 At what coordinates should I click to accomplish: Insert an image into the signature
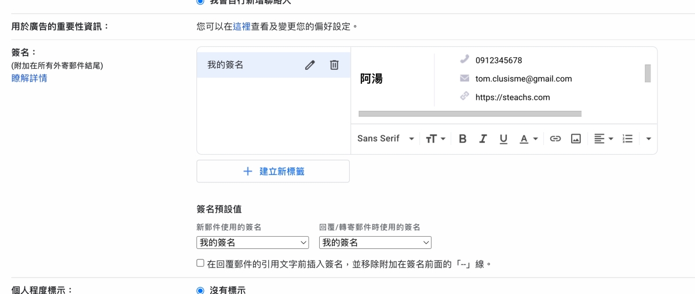[x=576, y=139]
